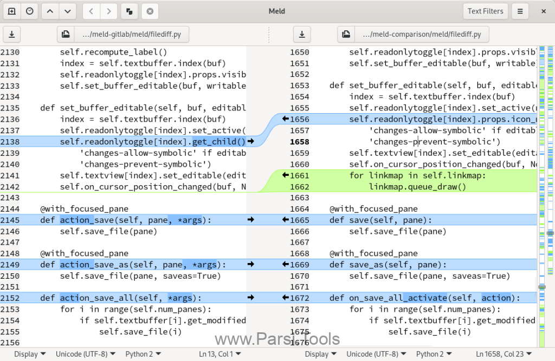Push line 2149 action_save_as change right
The width and height of the screenshot is (555, 361).
tap(251, 264)
